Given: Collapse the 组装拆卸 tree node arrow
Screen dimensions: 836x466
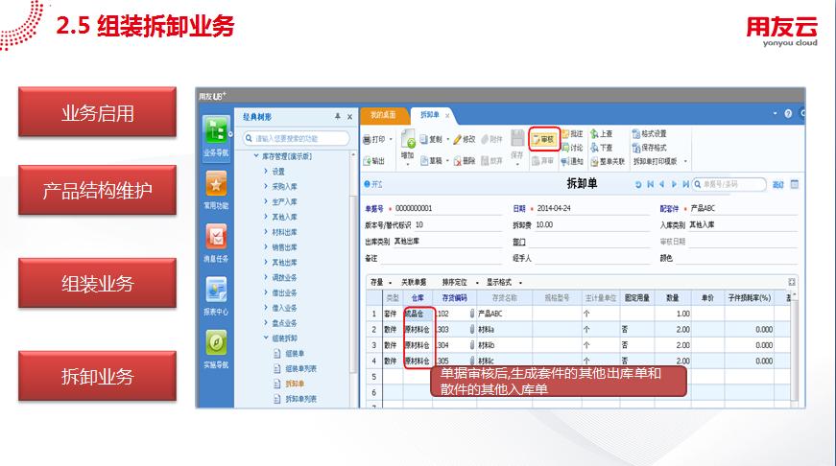Looking at the screenshot, I should tap(266, 338).
